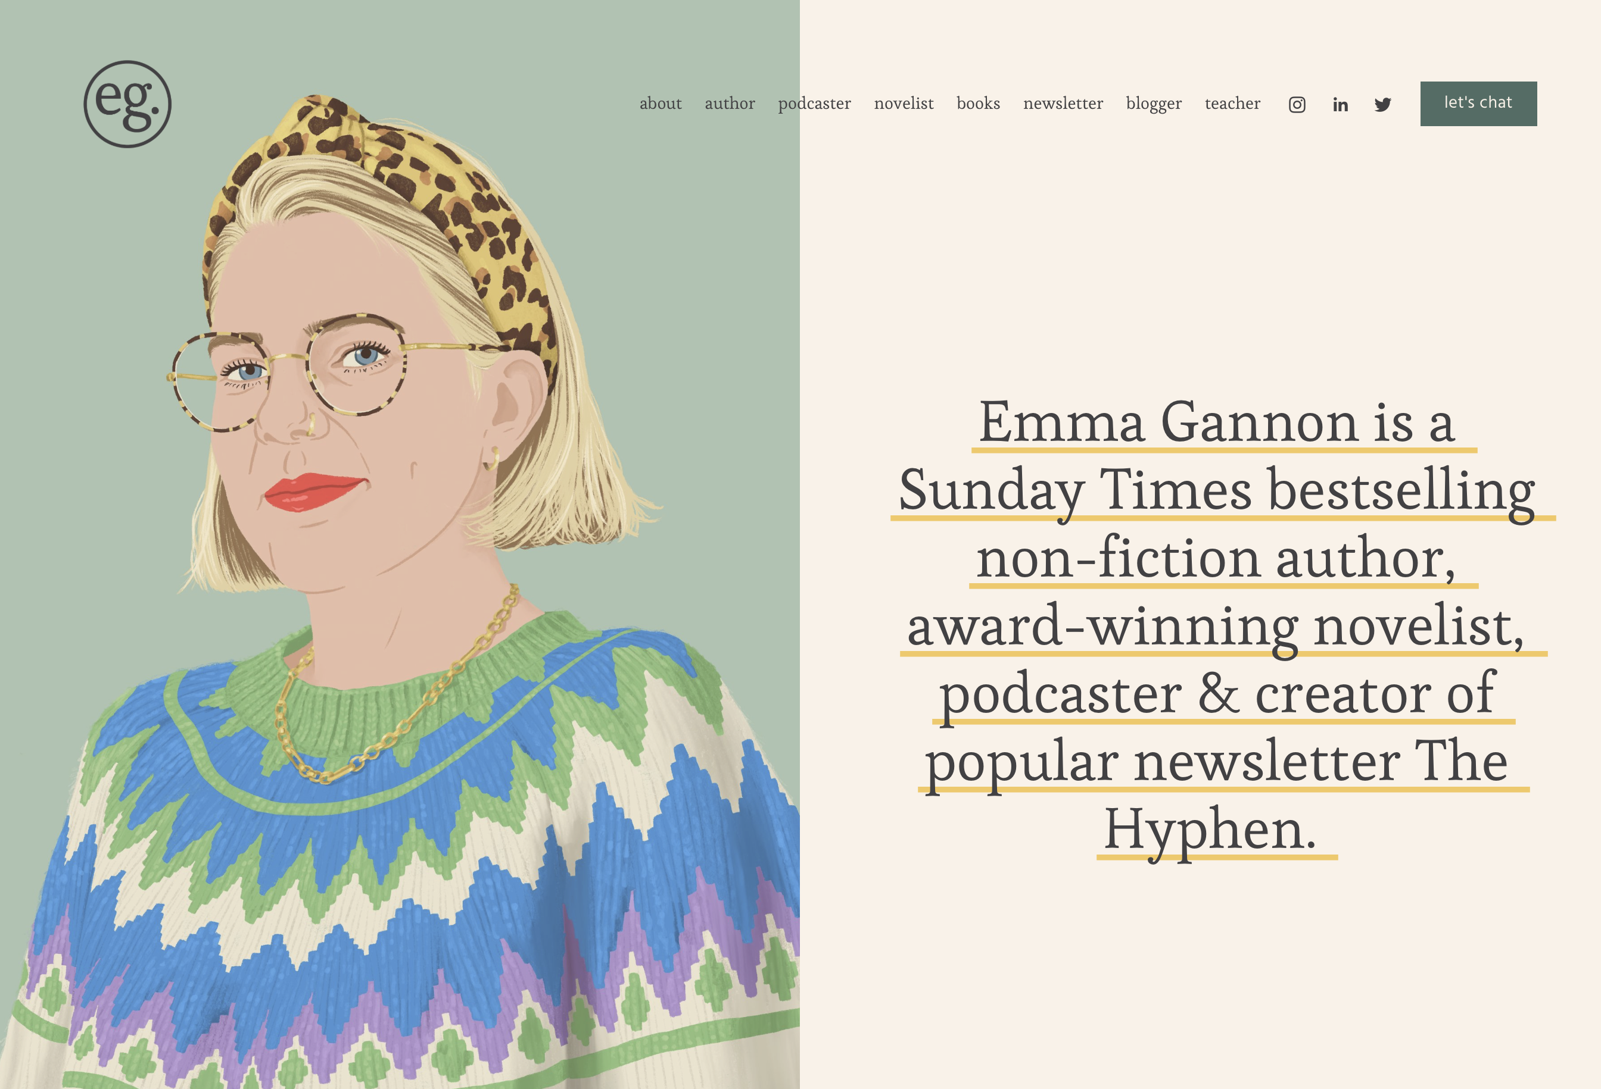Select podcaster in the navigation

click(x=814, y=104)
